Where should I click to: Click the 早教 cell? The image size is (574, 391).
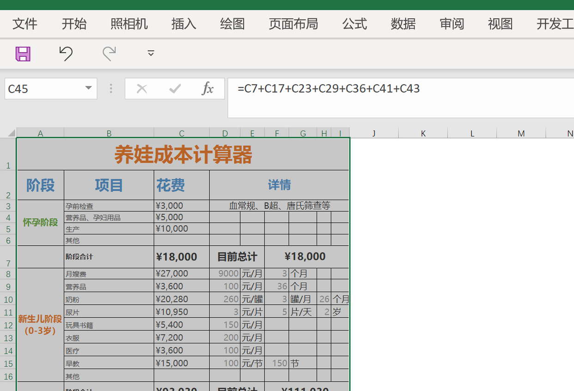109,363
